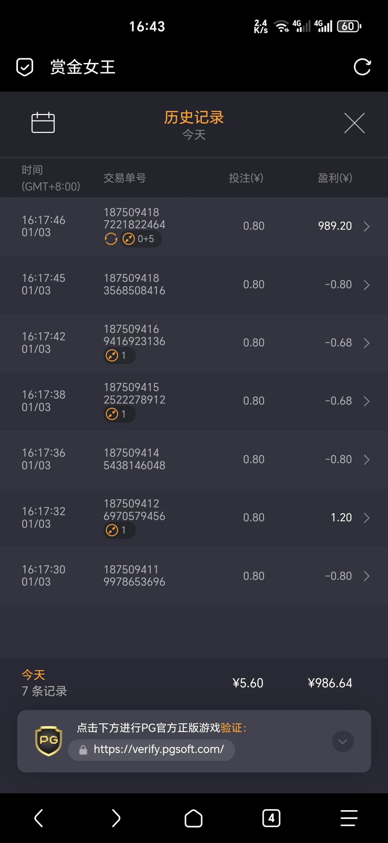This screenshot has height=843, width=388.
Task: Collapse the PG verification banner
Action: pyautogui.click(x=343, y=742)
